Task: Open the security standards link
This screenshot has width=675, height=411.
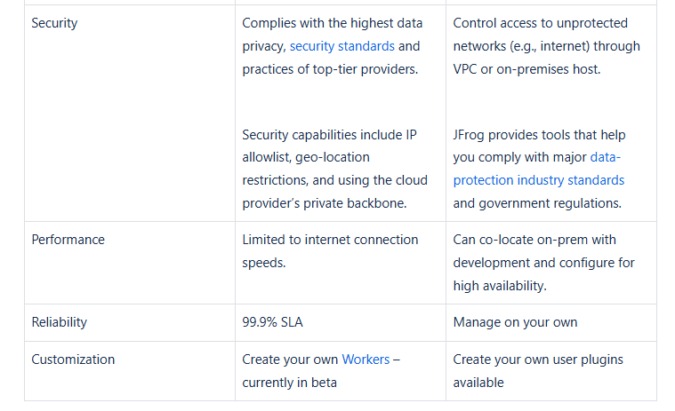Action: click(x=342, y=46)
